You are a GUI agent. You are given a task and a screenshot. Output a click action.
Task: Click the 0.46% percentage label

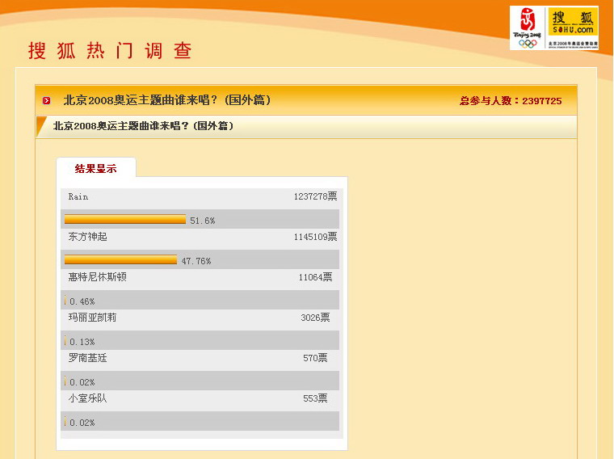82,301
